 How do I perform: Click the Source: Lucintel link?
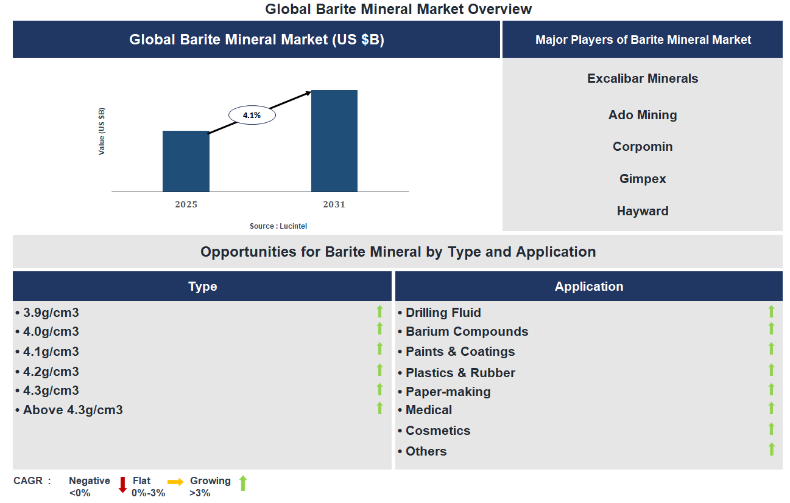point(278,226)
